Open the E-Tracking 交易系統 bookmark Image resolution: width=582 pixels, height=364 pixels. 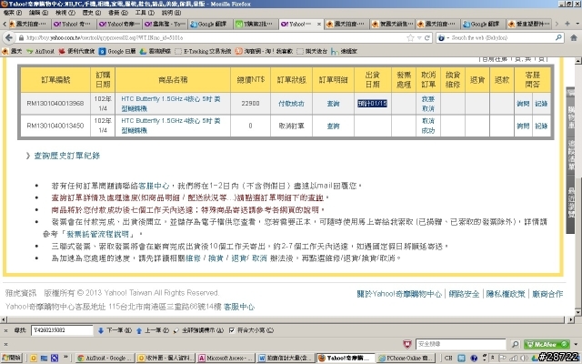coord(203,51)
